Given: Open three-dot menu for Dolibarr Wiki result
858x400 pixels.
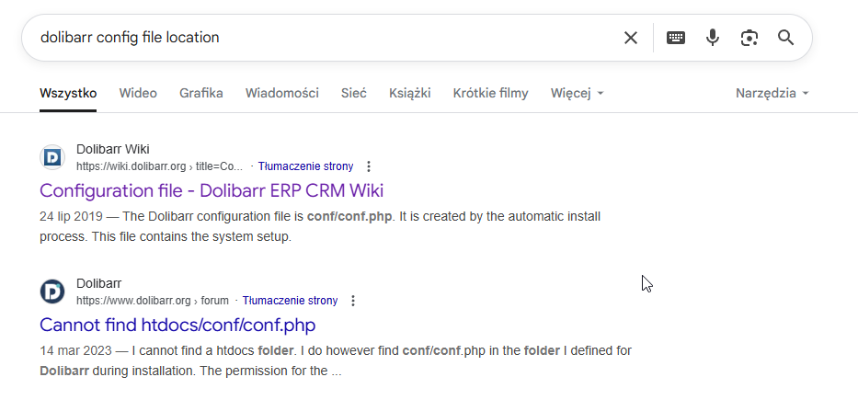Looking at the screenshot, I should click(x=369, y=166).
